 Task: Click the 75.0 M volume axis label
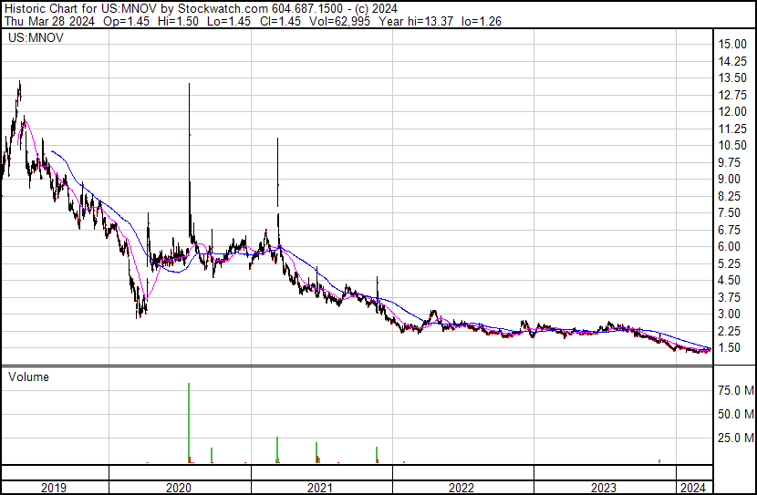(734, 390)
